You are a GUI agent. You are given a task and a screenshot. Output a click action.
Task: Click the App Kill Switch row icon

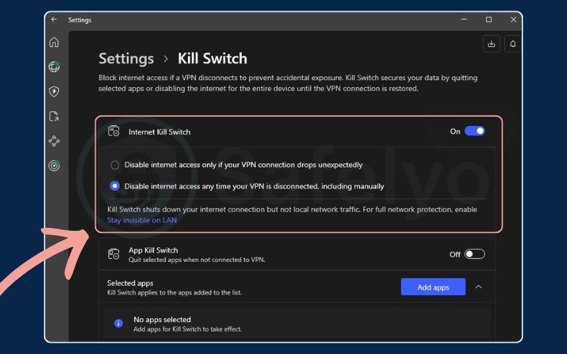(113, 254)
